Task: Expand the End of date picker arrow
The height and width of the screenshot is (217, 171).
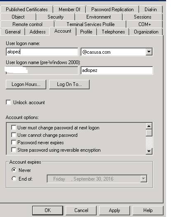Action: 144,179
